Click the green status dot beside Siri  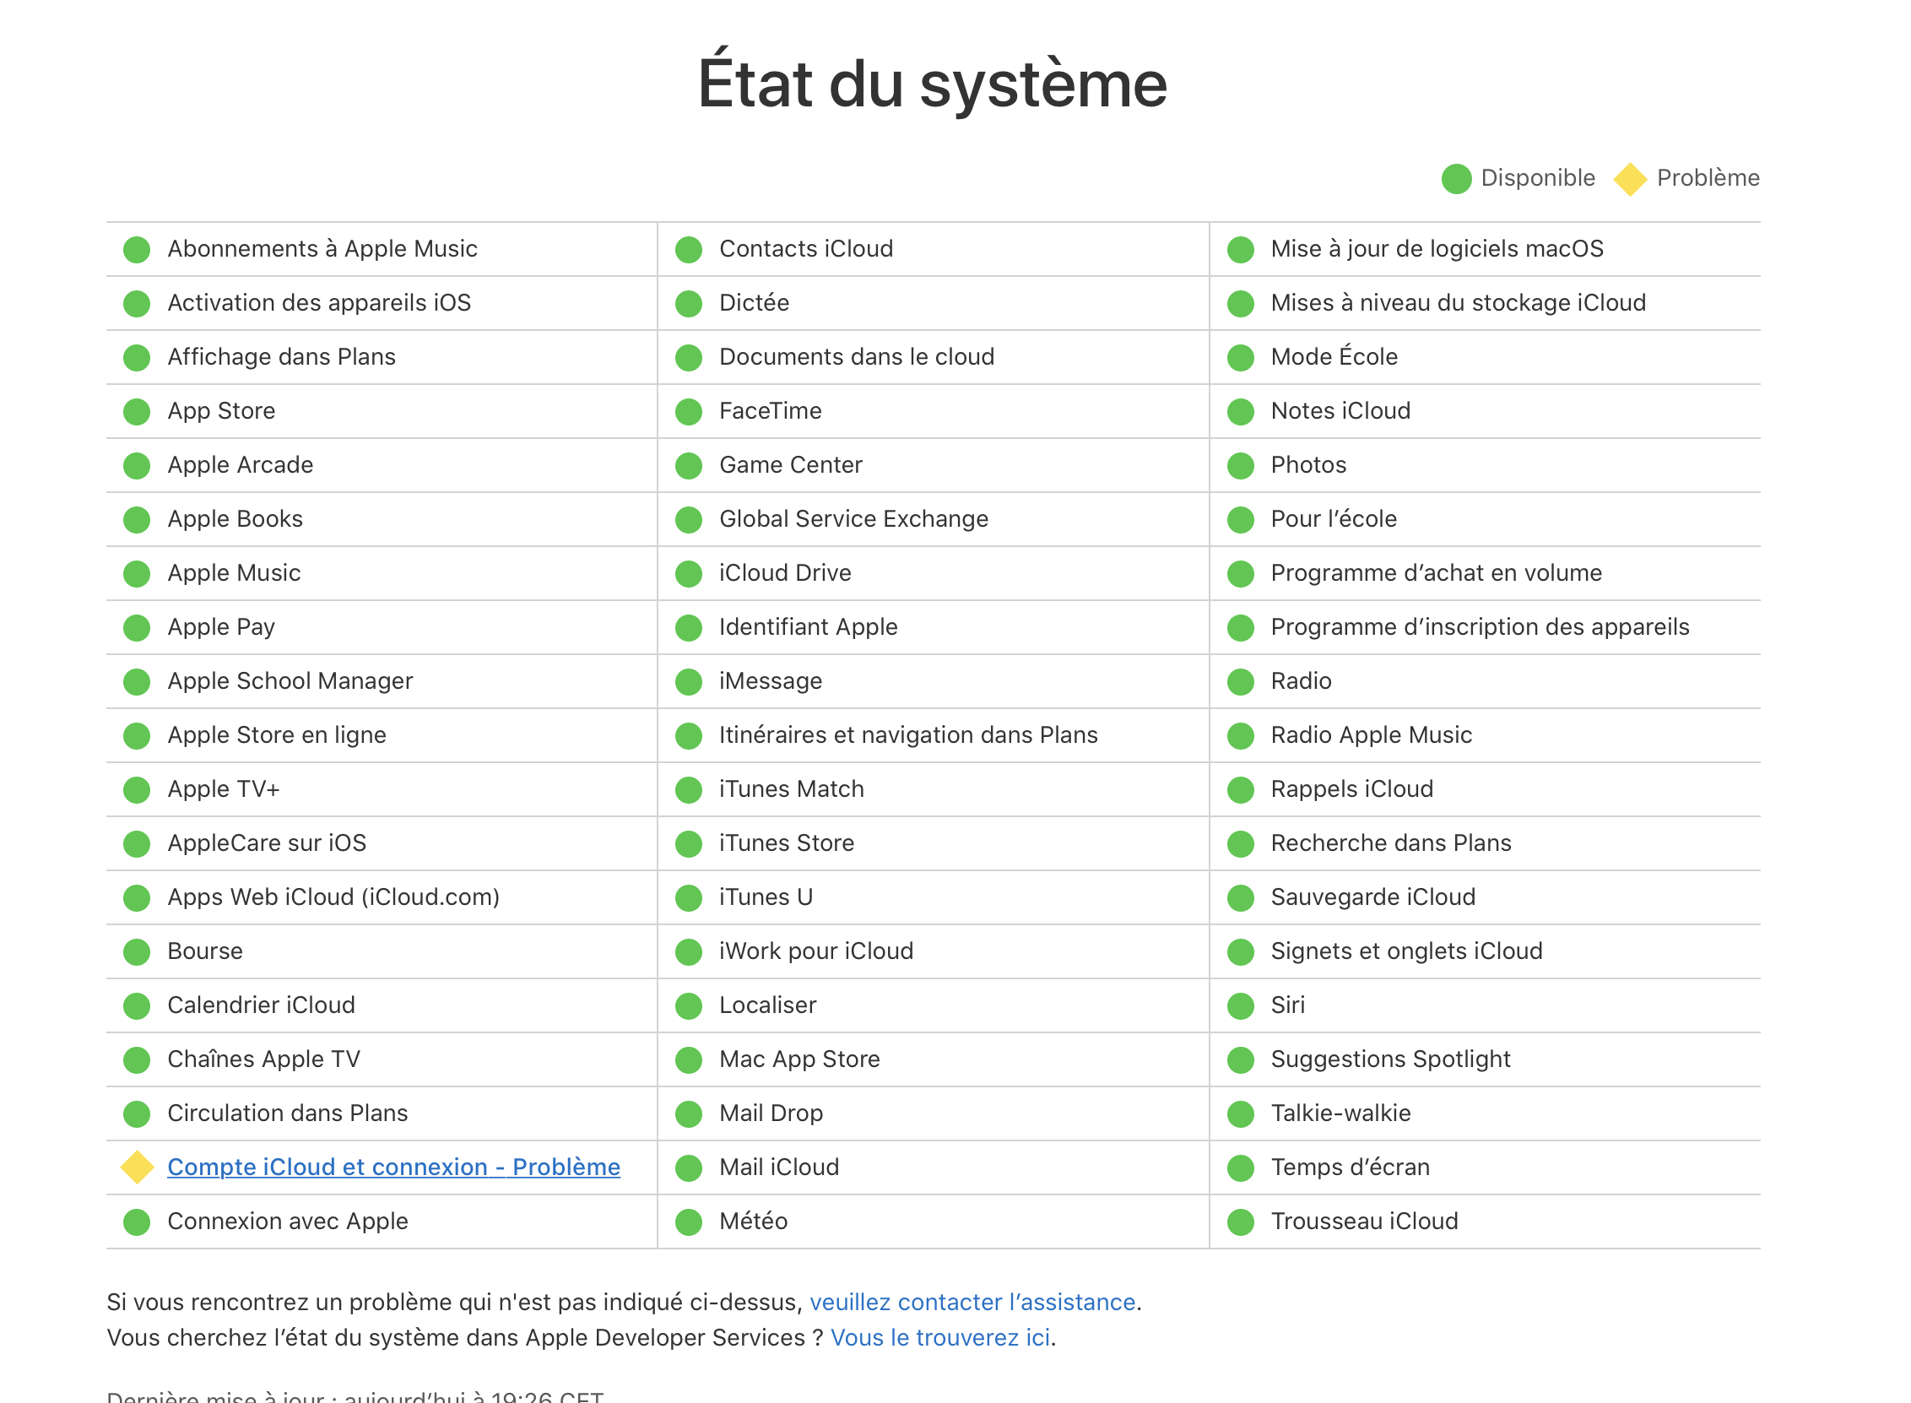point(1240,1005)
